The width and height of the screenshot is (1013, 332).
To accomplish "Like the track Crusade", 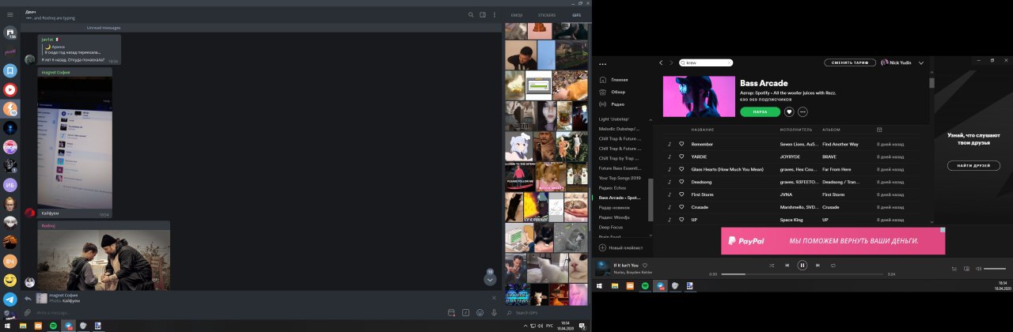I will point(681,207).
